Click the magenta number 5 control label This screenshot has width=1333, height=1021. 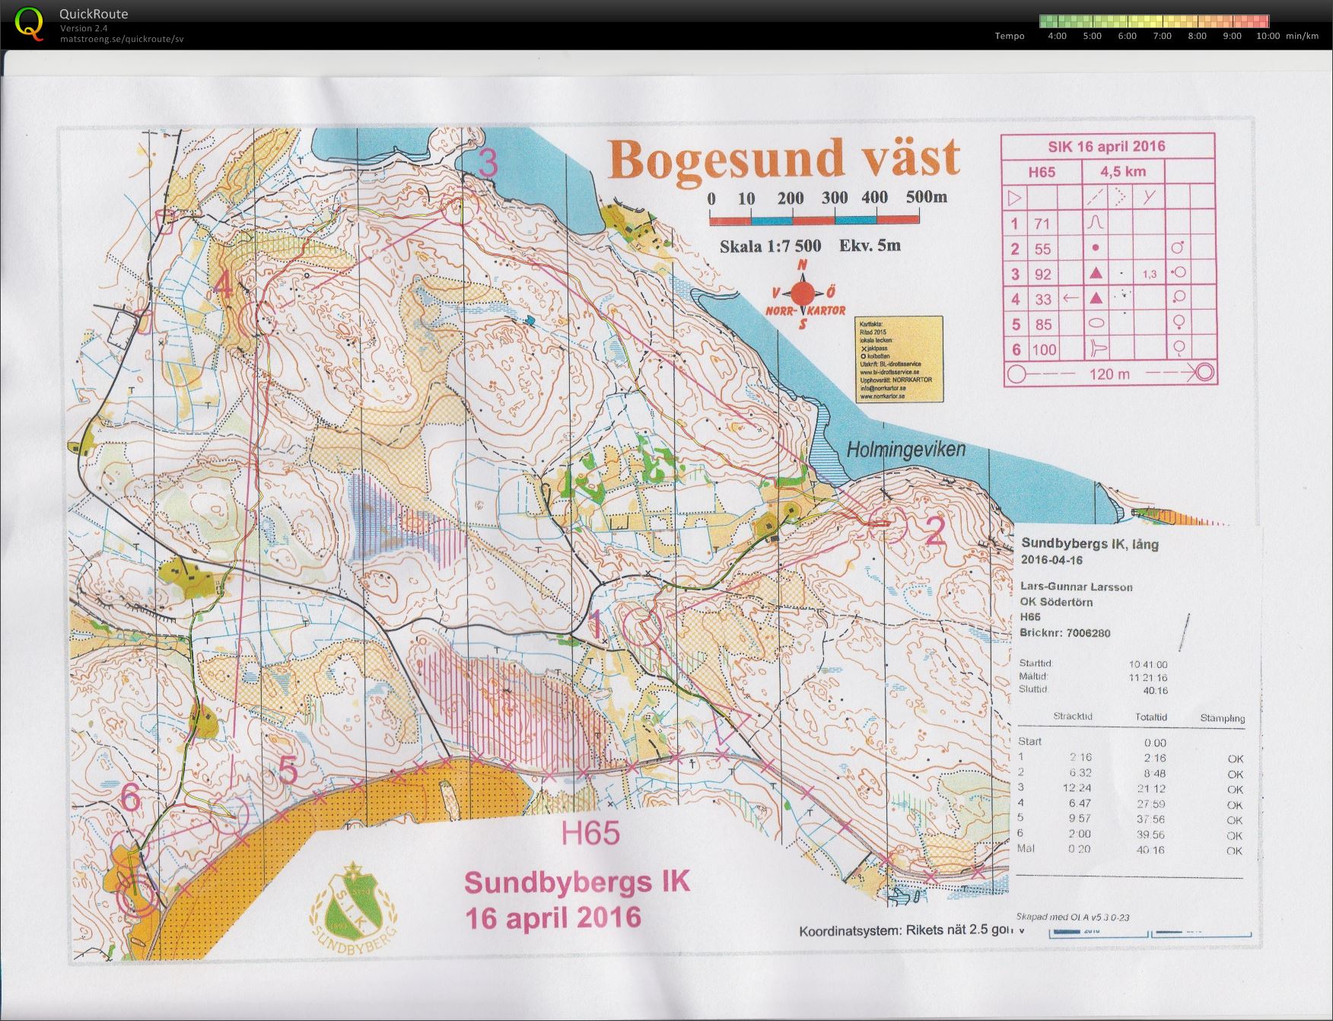[288, 771]
